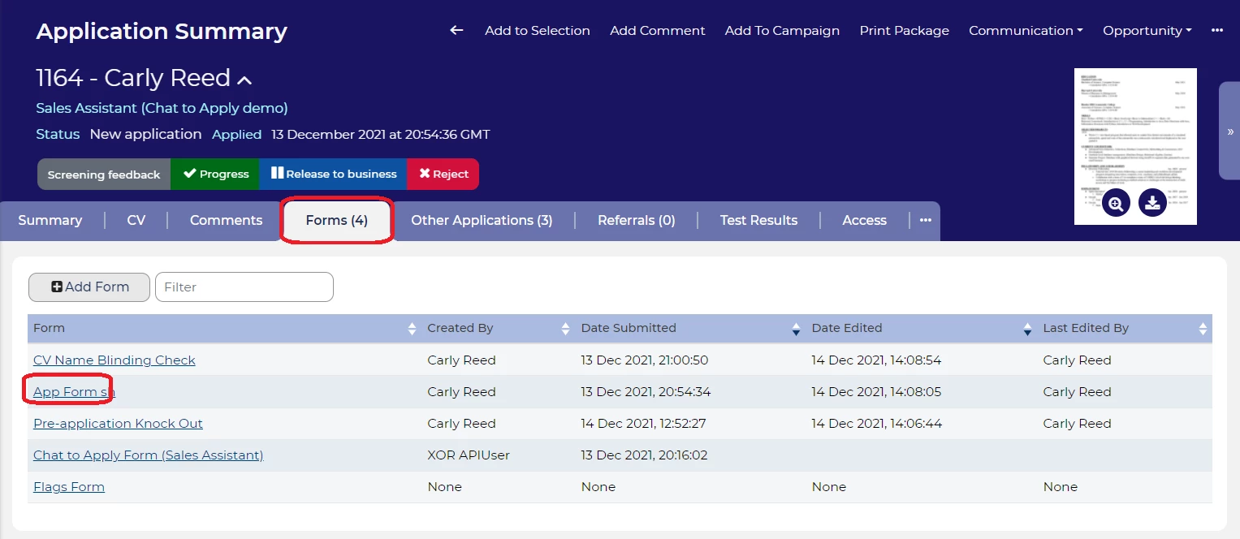Collapse the candidate header next to Carly Reed
This screenshot has width=1240, height=539.
pos(244,80)
